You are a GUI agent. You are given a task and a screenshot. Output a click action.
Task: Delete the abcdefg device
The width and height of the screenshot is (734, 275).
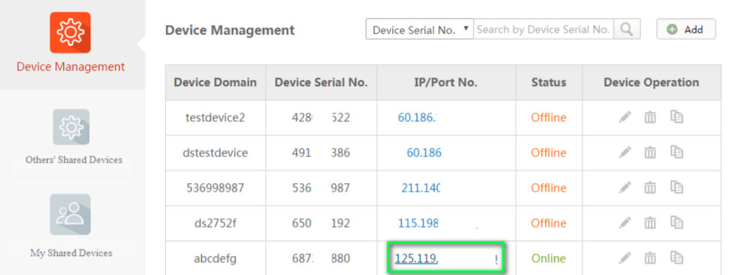pos(650,257)
